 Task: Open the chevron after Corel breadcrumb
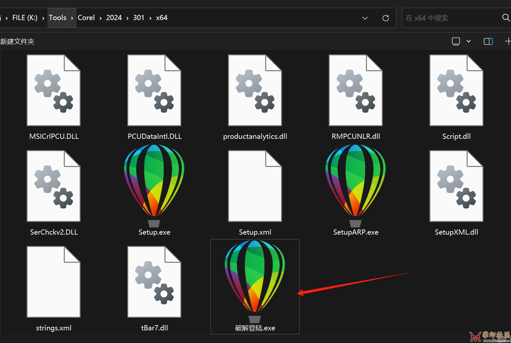100,18
